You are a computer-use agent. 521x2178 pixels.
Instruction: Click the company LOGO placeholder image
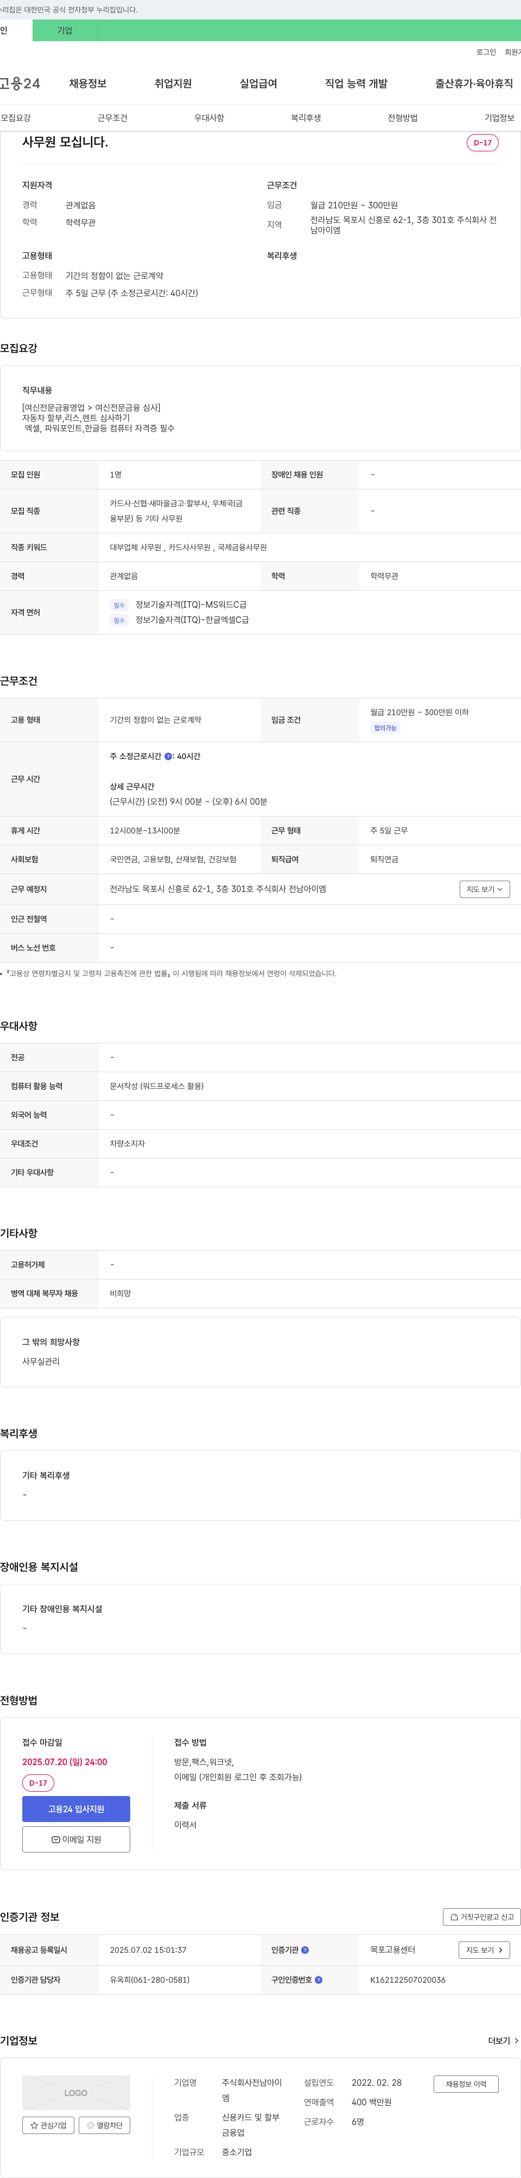pyautogui.click(x=76, y=2093)
